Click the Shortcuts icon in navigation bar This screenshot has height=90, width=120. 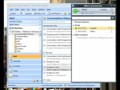(37, 81)
